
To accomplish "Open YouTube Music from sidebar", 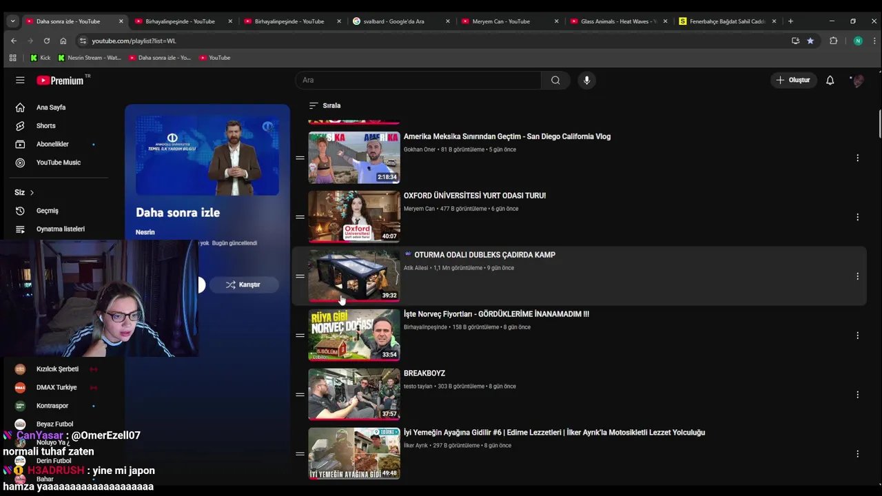I will pyautogui.click(x=58, y=163).
